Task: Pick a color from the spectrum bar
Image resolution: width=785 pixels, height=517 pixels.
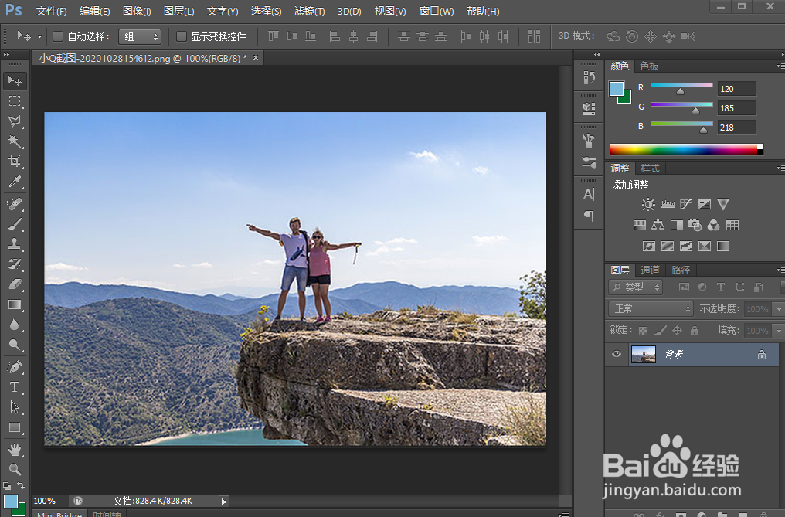Action: [x=686, y=149]
